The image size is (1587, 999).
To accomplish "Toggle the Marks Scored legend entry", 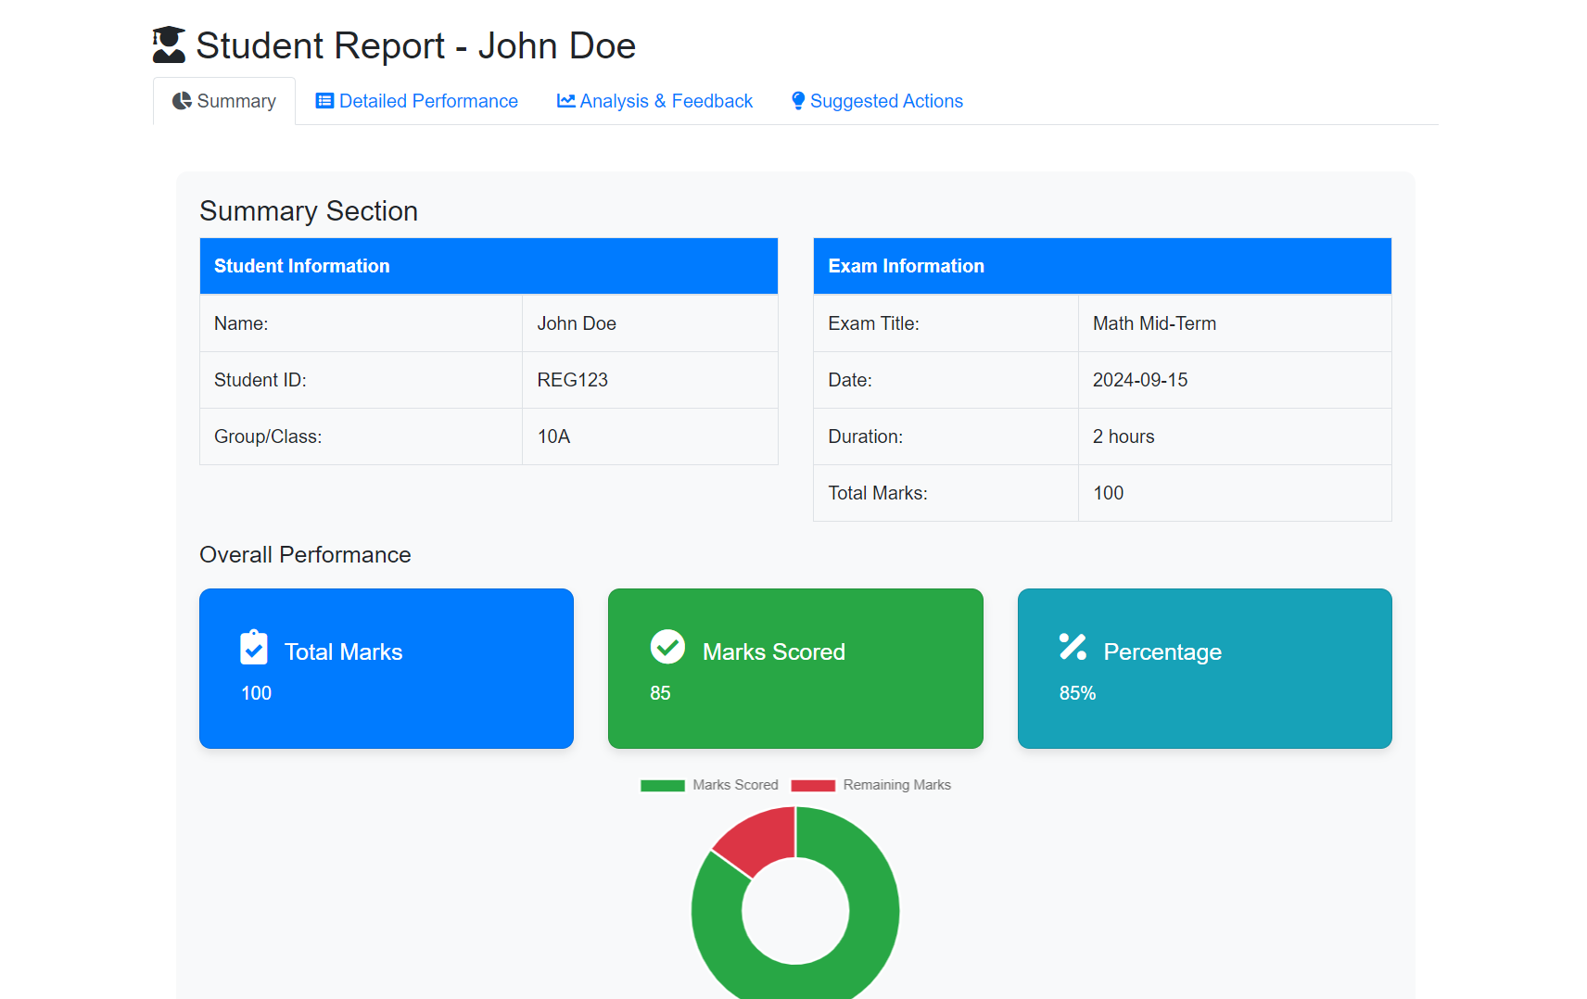I will (x=735, y=785).
